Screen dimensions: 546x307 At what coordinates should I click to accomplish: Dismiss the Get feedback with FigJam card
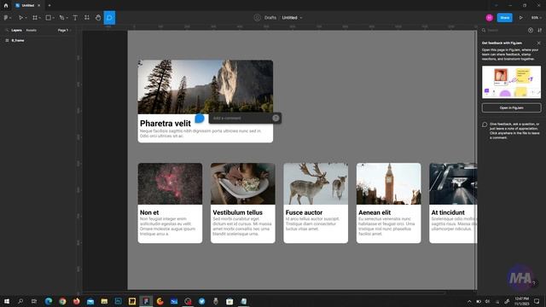coord(538,43)
